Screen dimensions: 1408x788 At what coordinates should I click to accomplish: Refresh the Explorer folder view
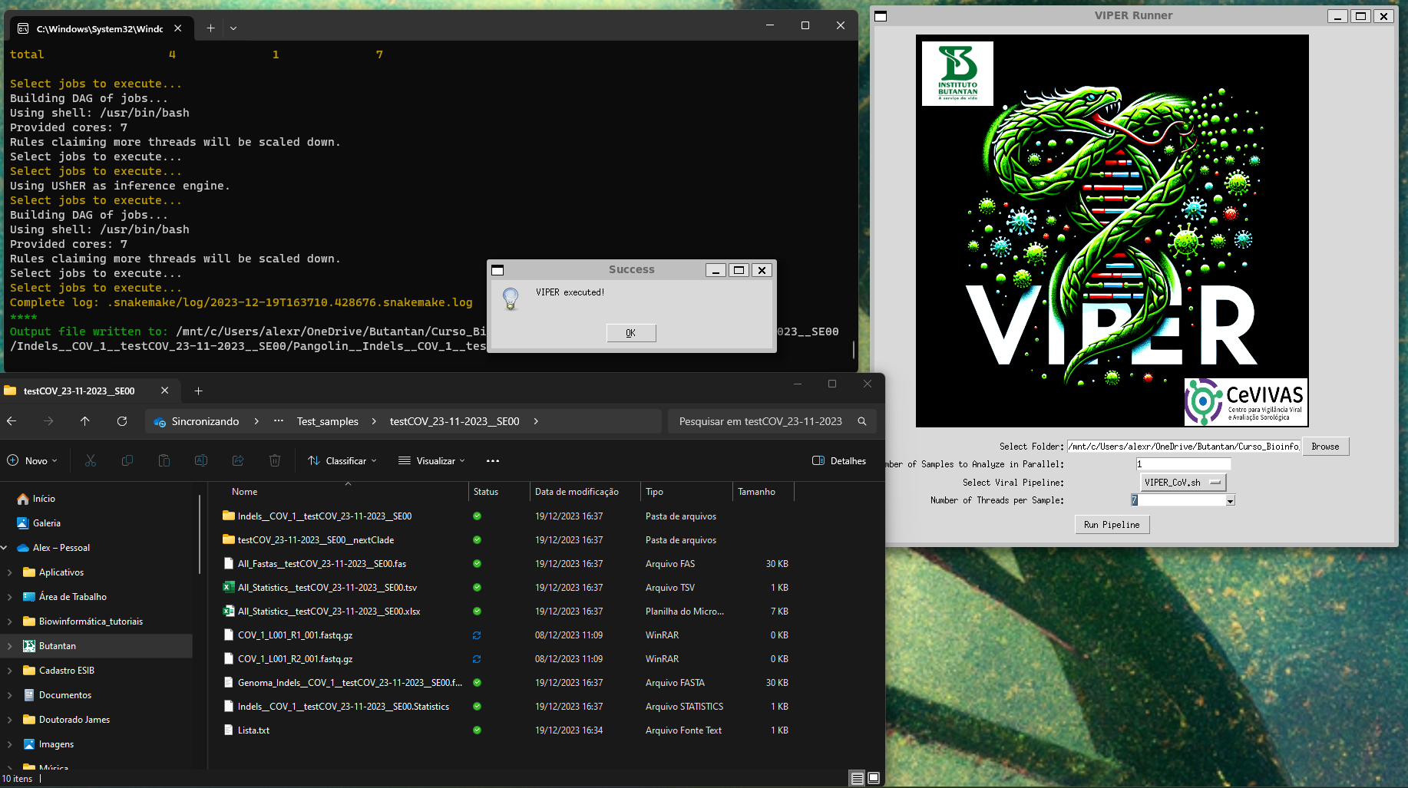[122, 421]
